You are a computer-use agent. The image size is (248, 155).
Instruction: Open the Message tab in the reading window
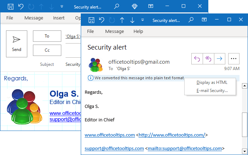tap(114, 31)
